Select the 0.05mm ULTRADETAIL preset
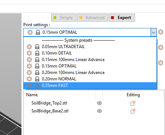This screenshot has height=135, width=165. [90, 47]
